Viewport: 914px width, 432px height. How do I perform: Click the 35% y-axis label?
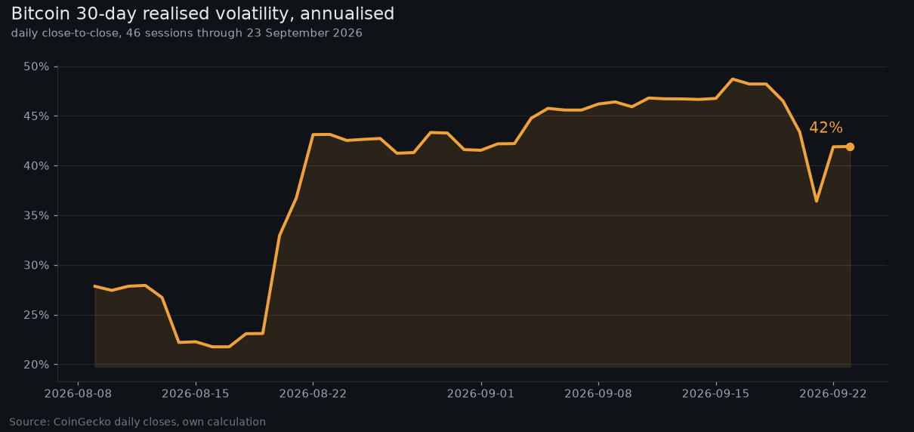(36, 215)
